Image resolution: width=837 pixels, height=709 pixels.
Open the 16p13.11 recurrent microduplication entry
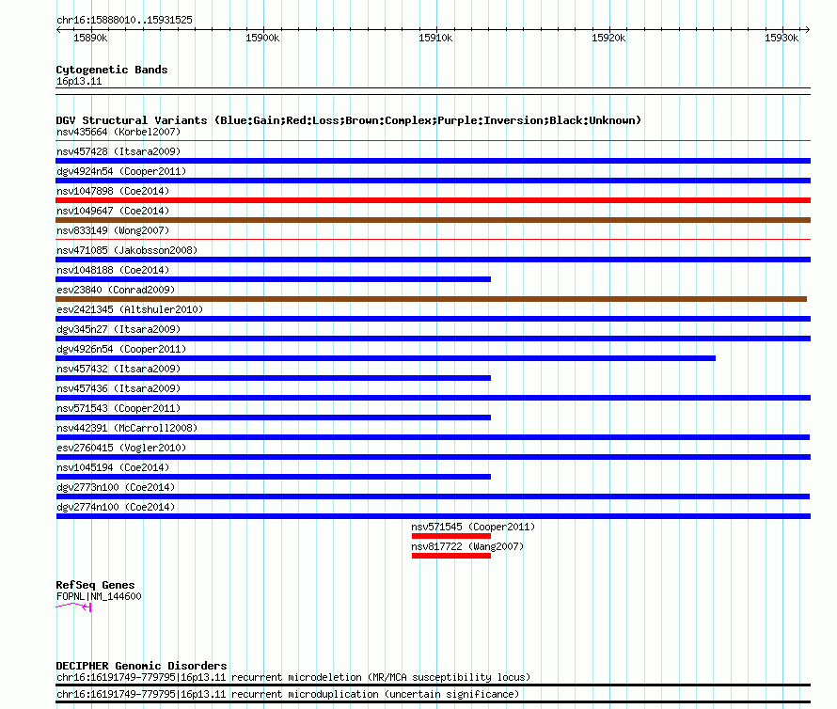[x=288, y=695]
